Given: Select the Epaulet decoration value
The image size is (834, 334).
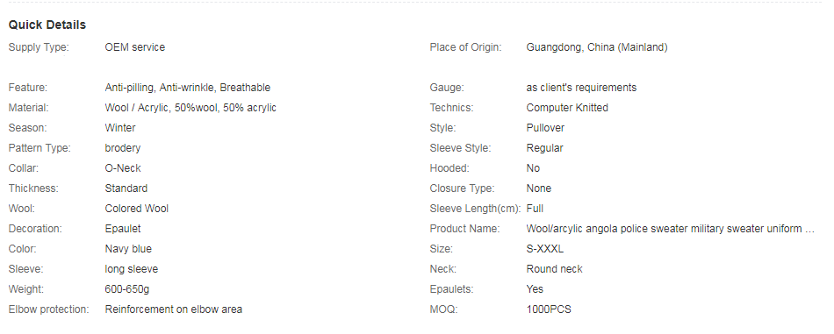Looking at the screenshot, I should pos(123,229).
